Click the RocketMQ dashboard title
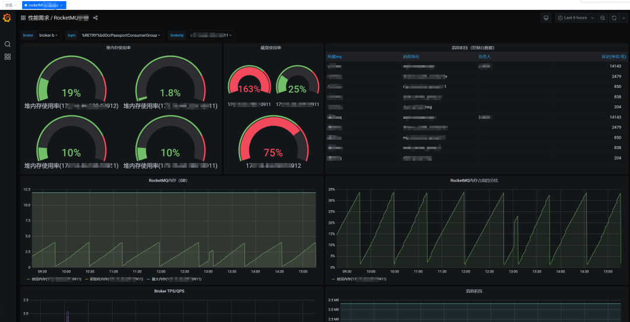This screenshot has height=322, width=630. click(x=71, y=17)
